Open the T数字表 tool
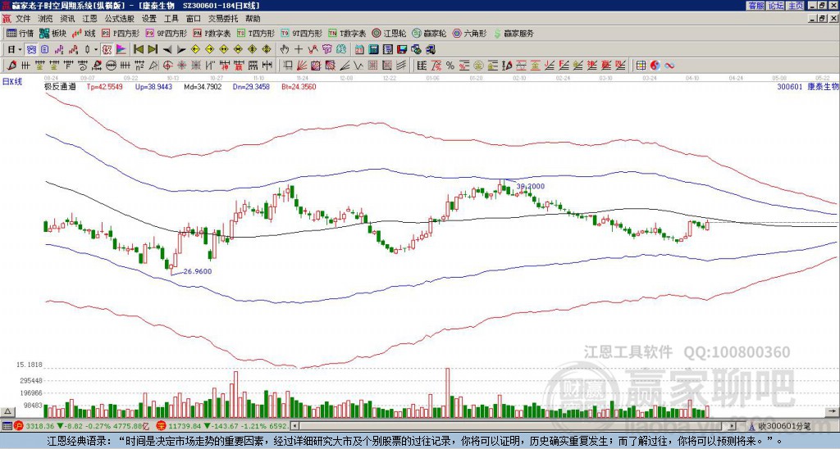 [x=347, y=33]
